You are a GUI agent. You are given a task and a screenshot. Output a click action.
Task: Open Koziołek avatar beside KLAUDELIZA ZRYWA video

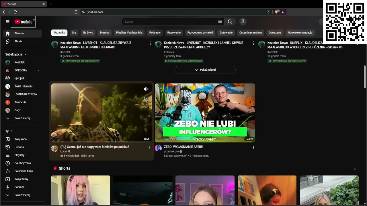(54, 44)
